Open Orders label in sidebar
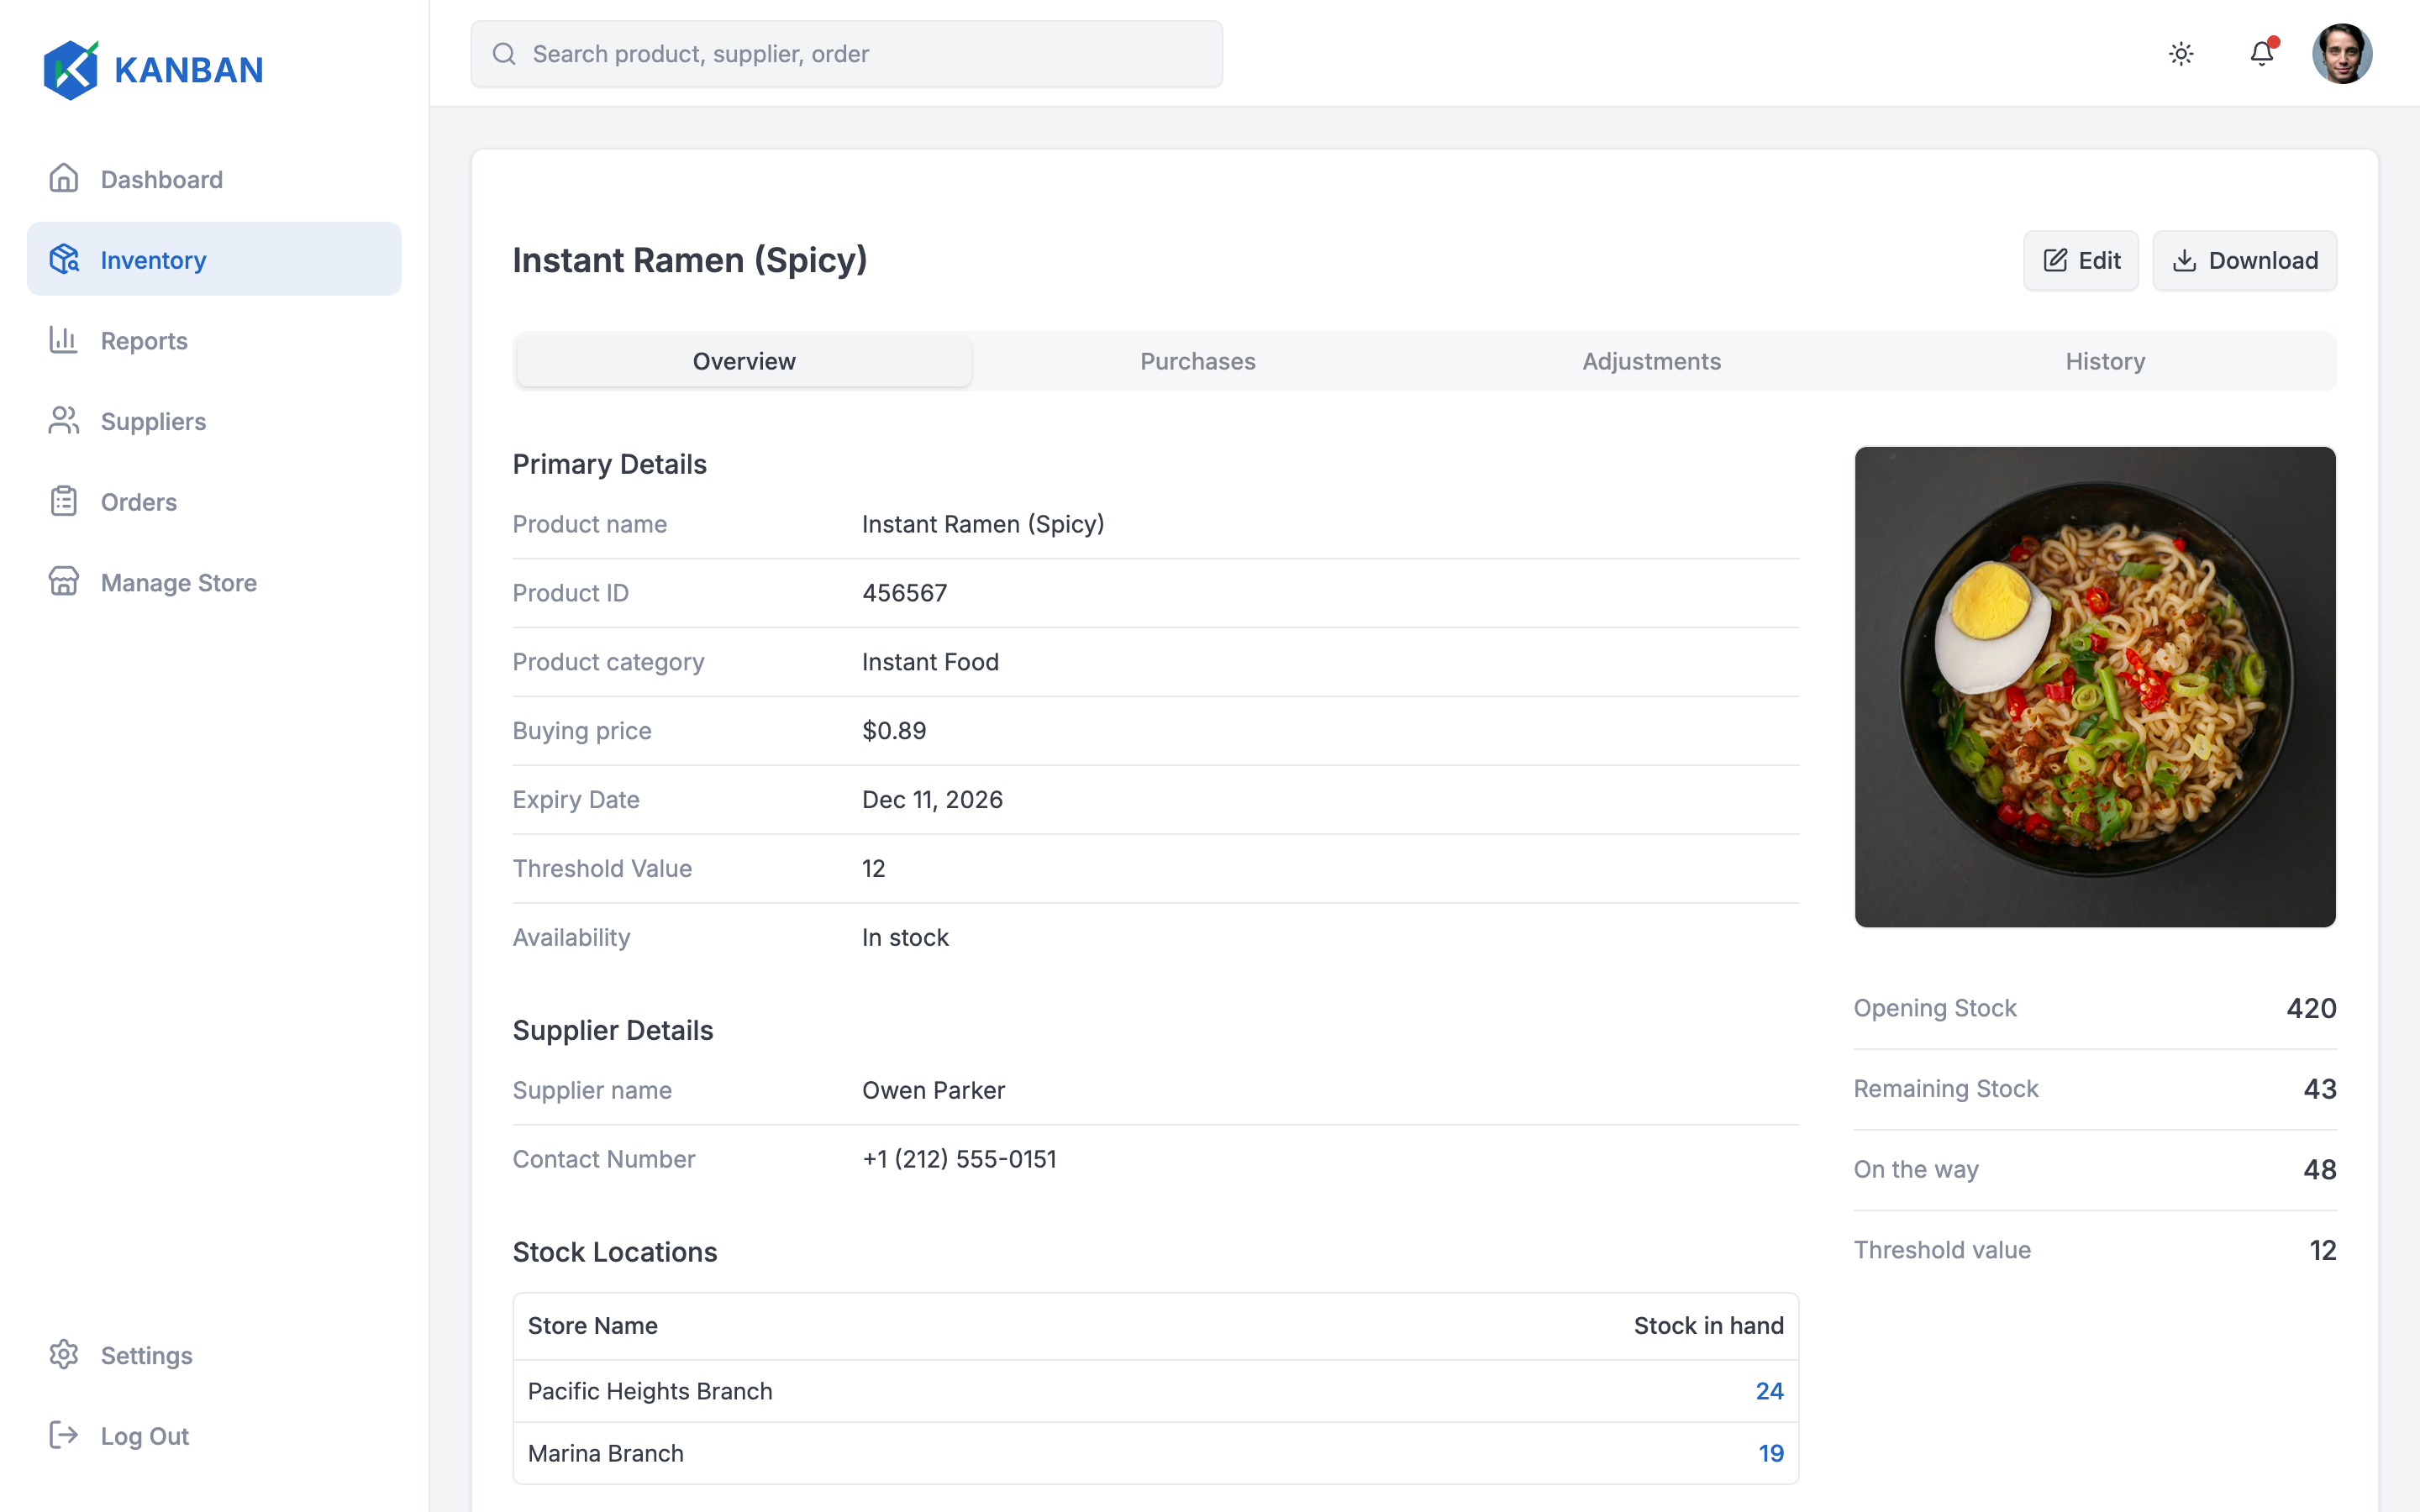 (x=139, y=502)
